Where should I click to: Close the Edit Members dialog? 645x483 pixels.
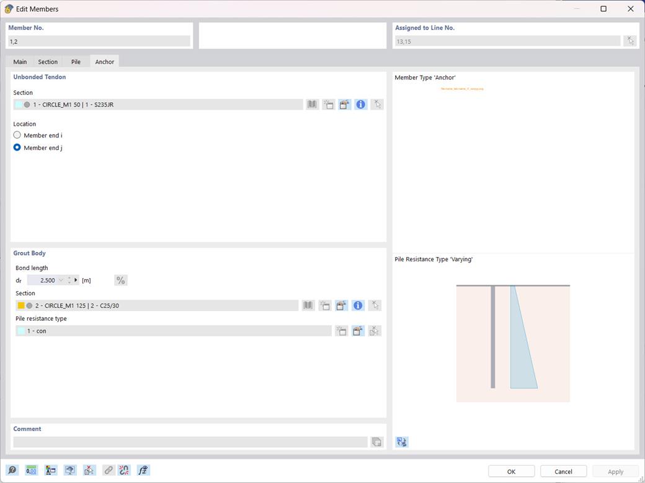click(x=630, y=9)
